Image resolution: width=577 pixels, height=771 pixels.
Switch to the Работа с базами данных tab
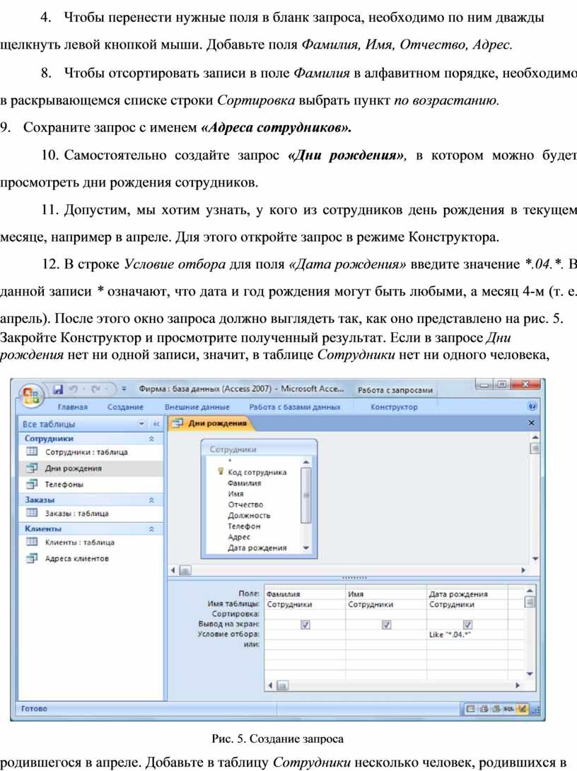[295, 407]
